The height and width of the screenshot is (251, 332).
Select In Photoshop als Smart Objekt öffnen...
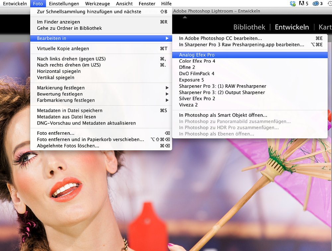250,115
